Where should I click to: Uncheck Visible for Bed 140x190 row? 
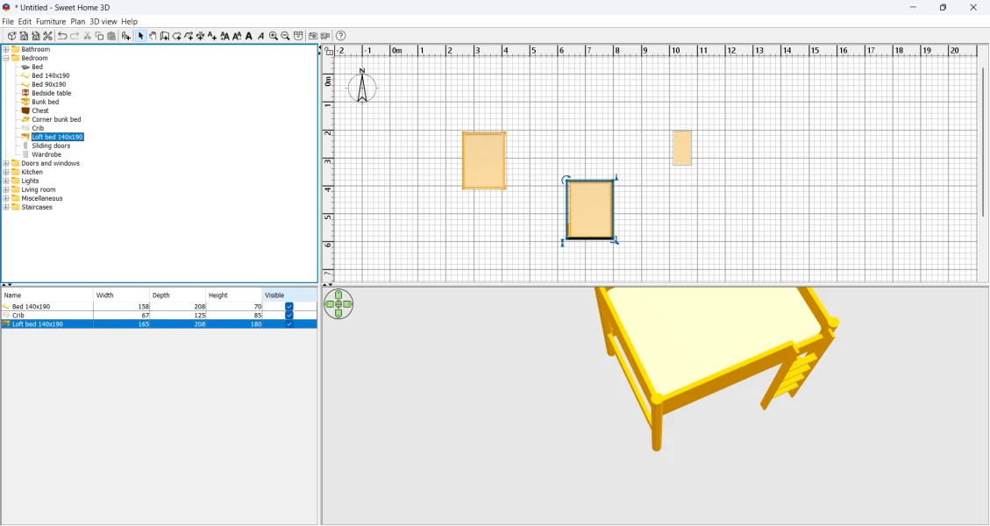point(289,307)
